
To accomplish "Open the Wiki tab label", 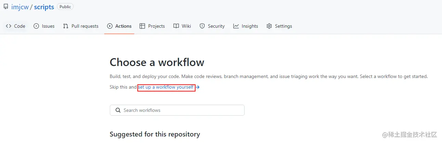I will click(x=186, y=26).
